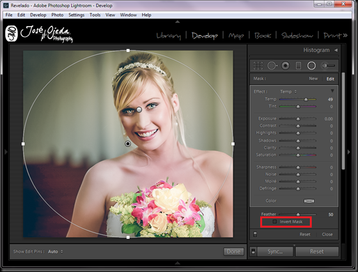
Task: Click the Feather slider handle
Action: (x=298, y=215)
